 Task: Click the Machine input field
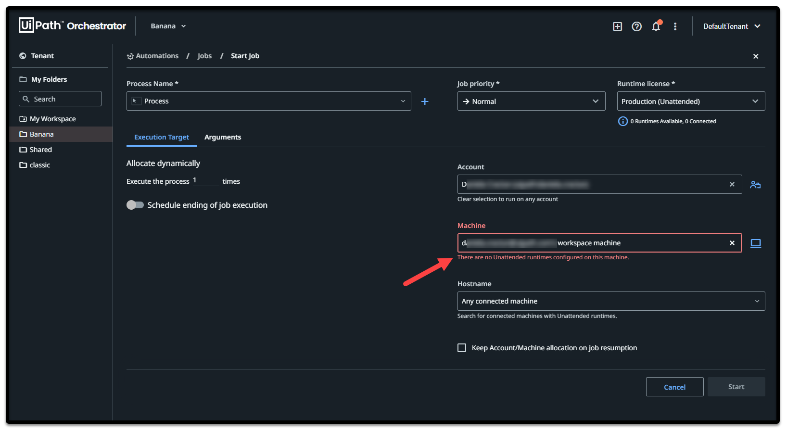(x=599, y=243)
